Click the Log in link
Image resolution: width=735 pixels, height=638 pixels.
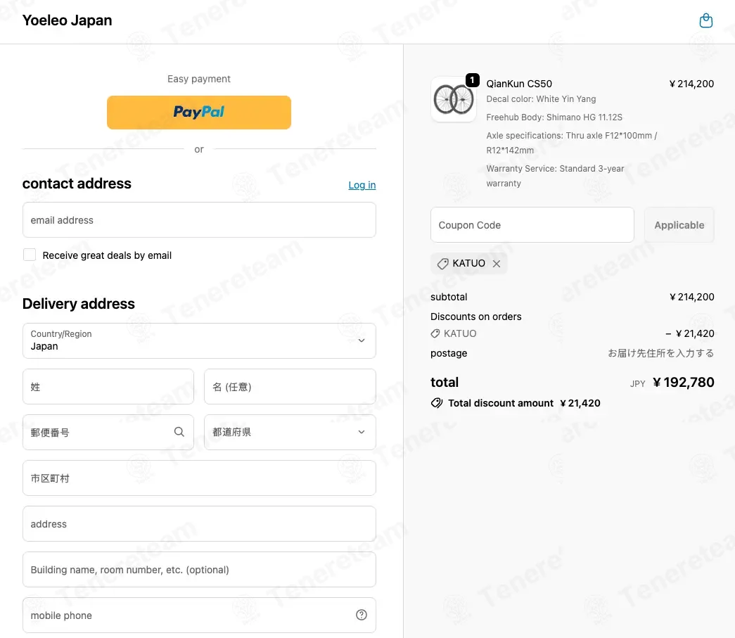click(x=362, y=185)
